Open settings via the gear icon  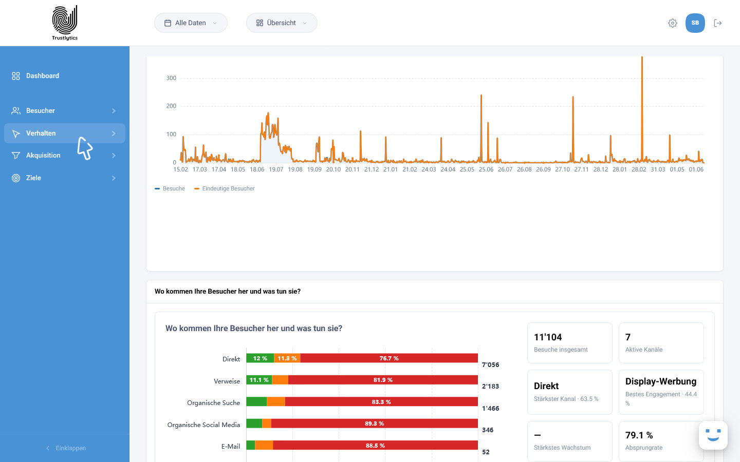click(x=673, y=23)
